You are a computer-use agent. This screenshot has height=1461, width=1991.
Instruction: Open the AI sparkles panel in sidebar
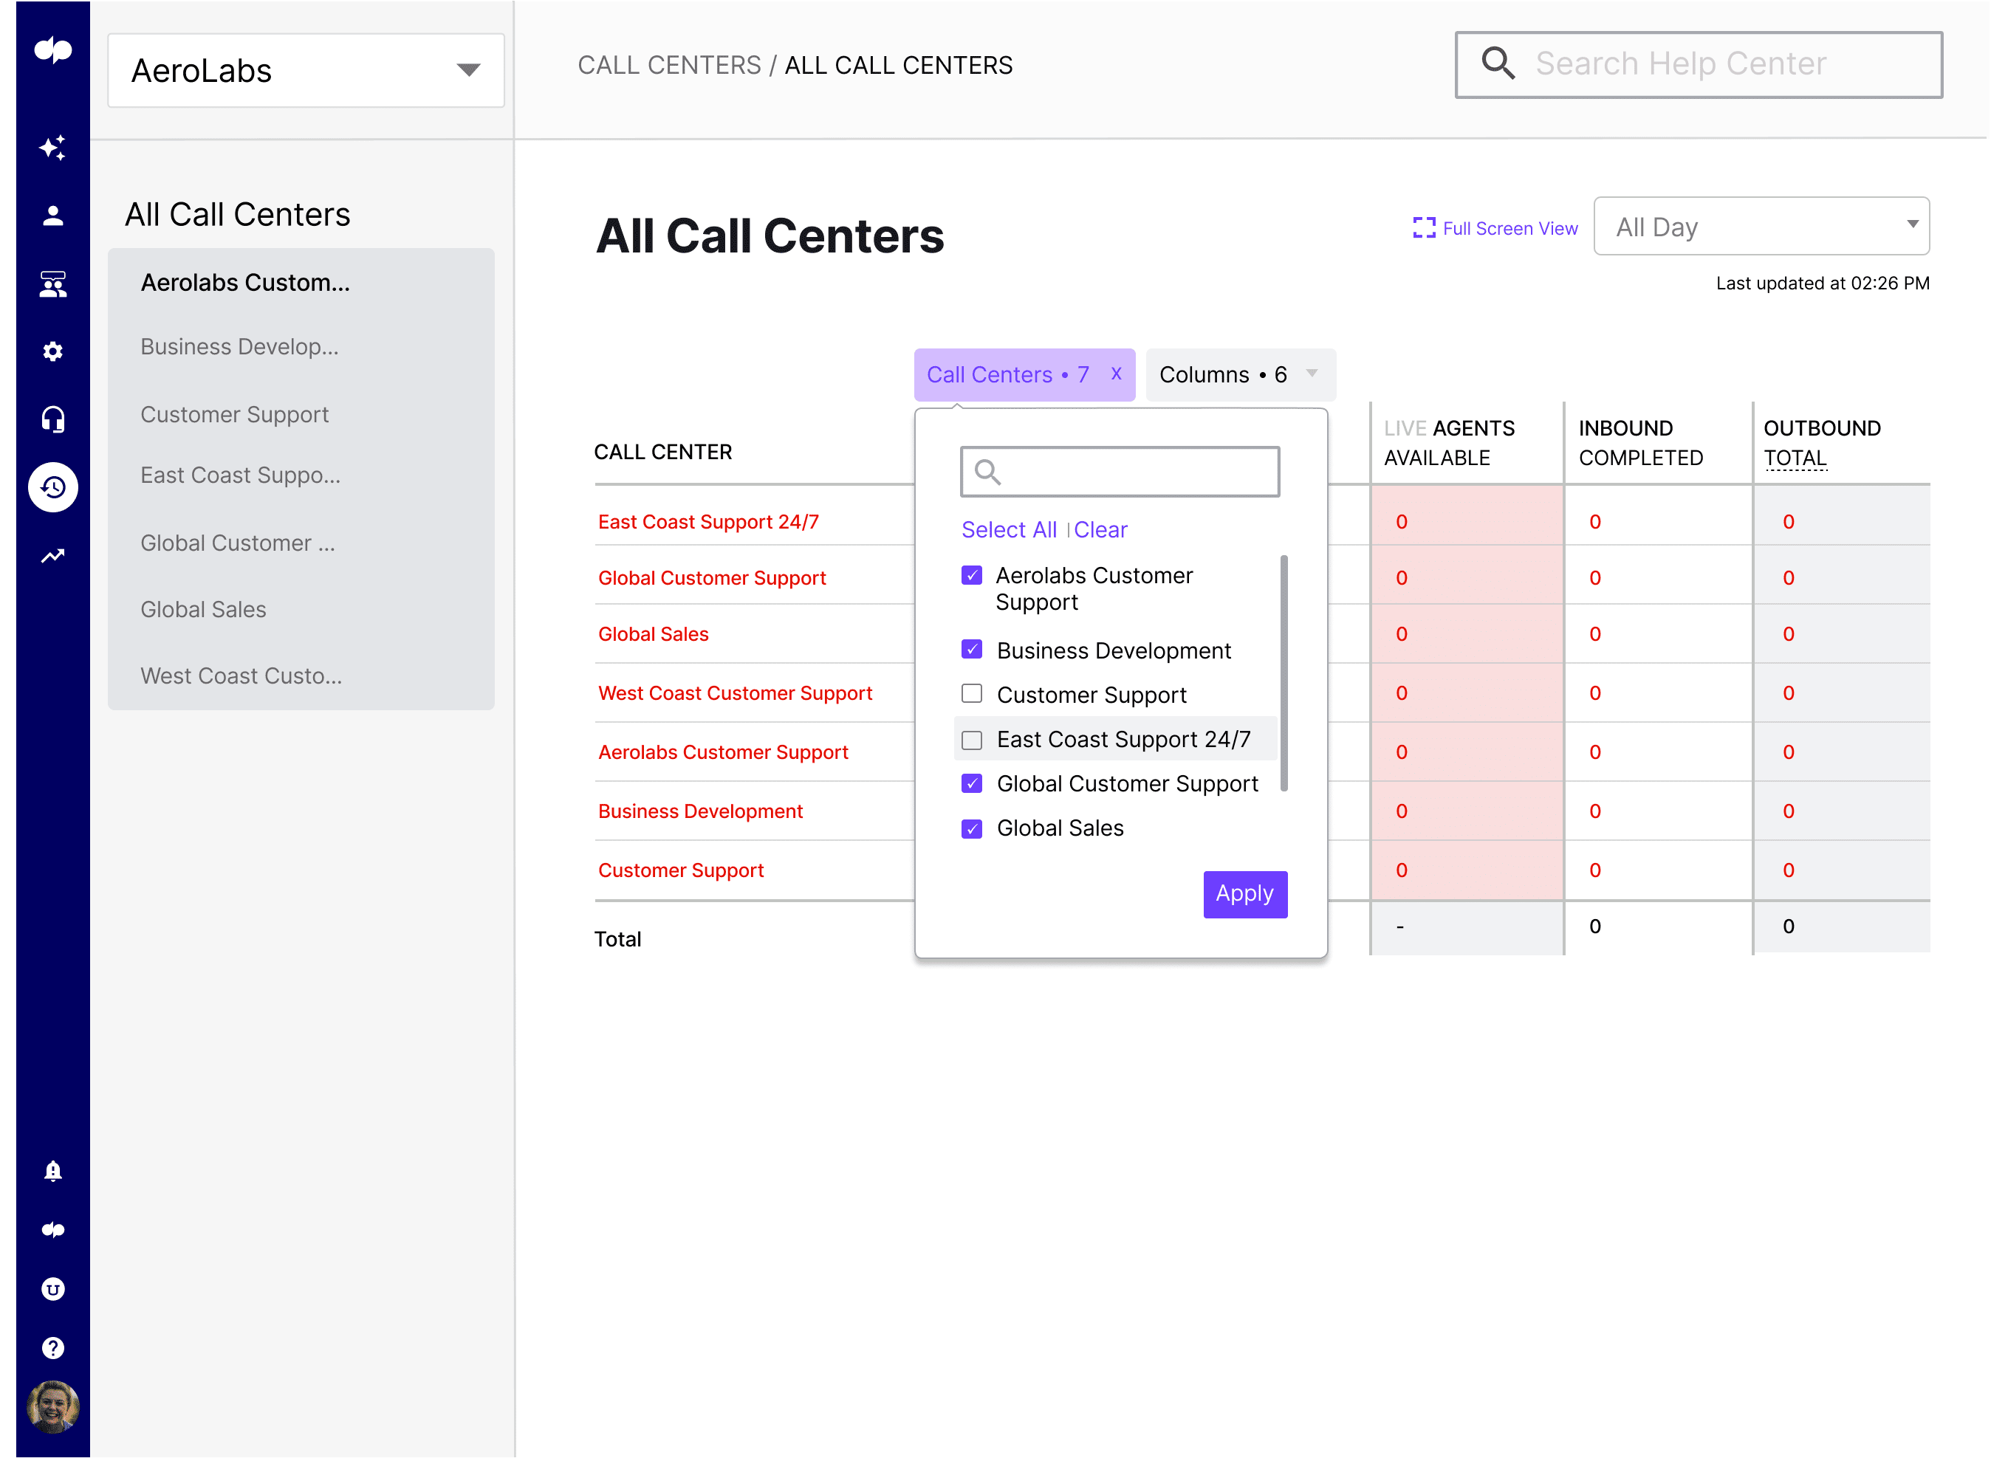click(53, 148)
